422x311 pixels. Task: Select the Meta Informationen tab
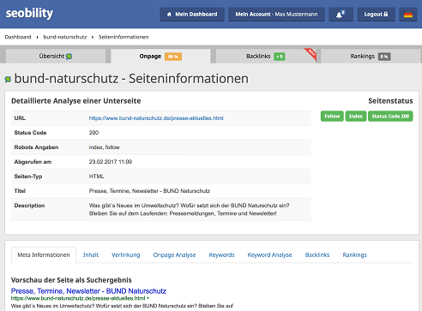[x=44, y=255]
